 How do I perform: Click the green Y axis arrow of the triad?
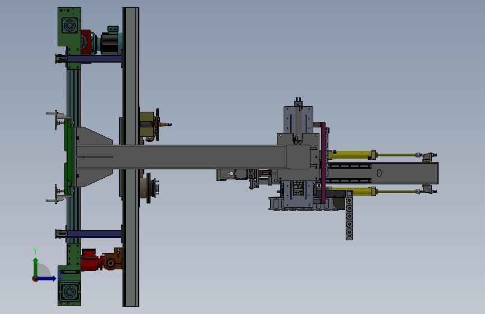tap(36, 267)
